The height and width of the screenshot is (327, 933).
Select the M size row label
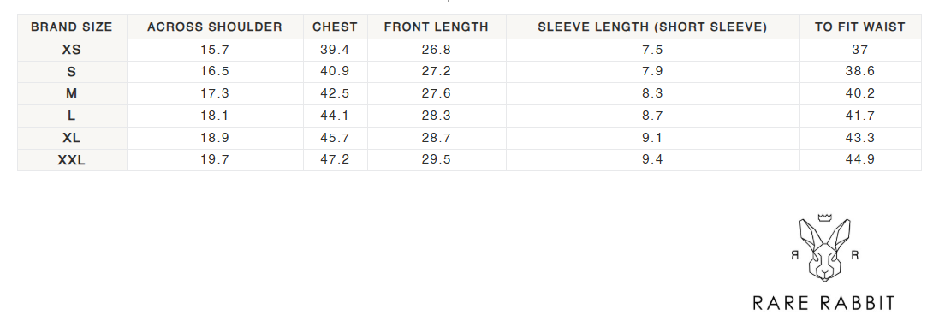[71, 93]
